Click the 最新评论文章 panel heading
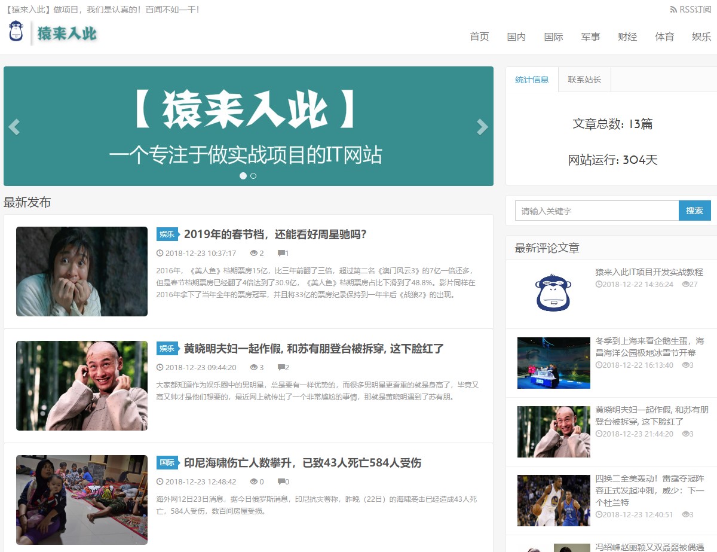 tap(547, 248)
